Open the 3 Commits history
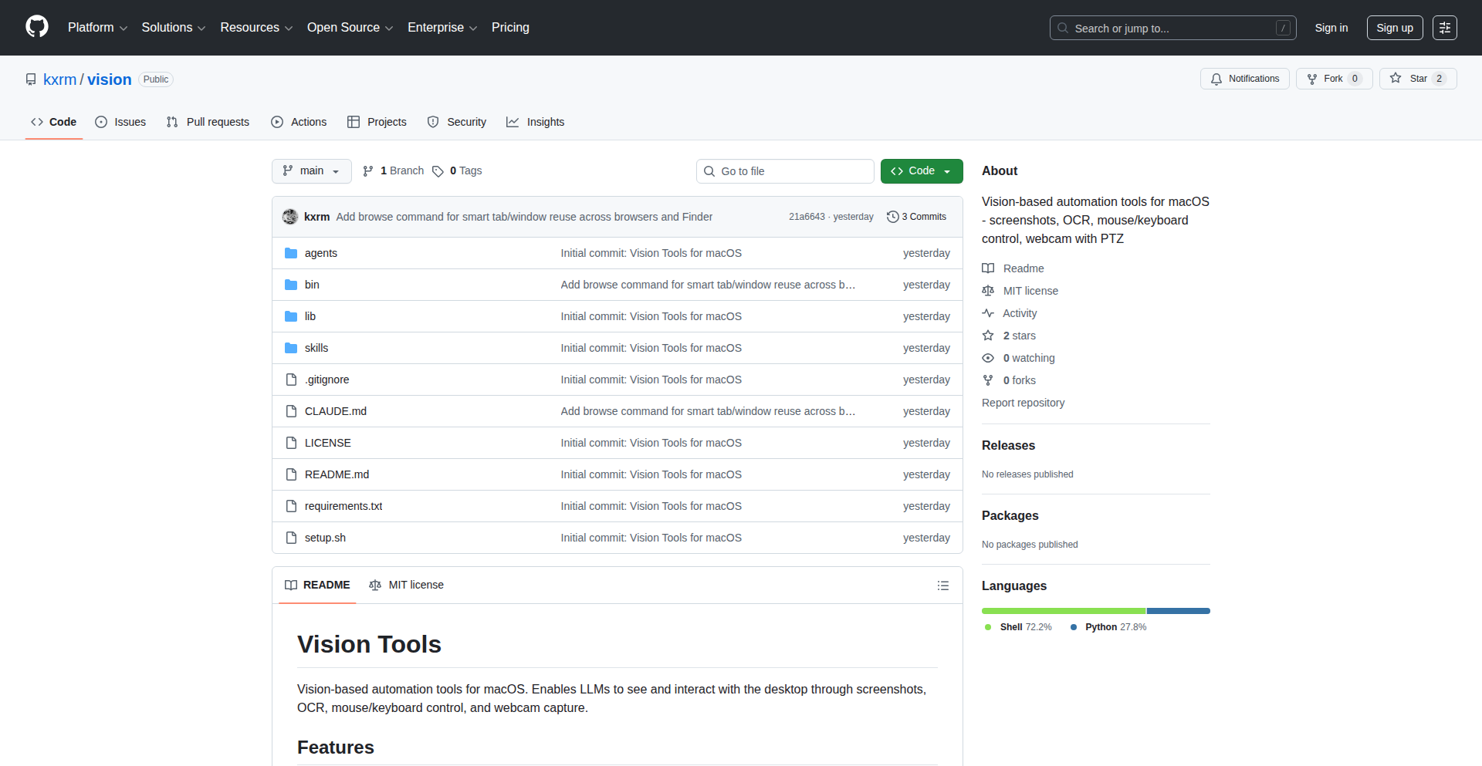Screen dimensions: 1482x766 916,217
